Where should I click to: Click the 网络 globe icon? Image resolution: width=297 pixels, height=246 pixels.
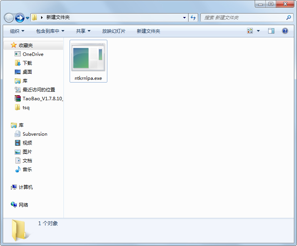13,205
